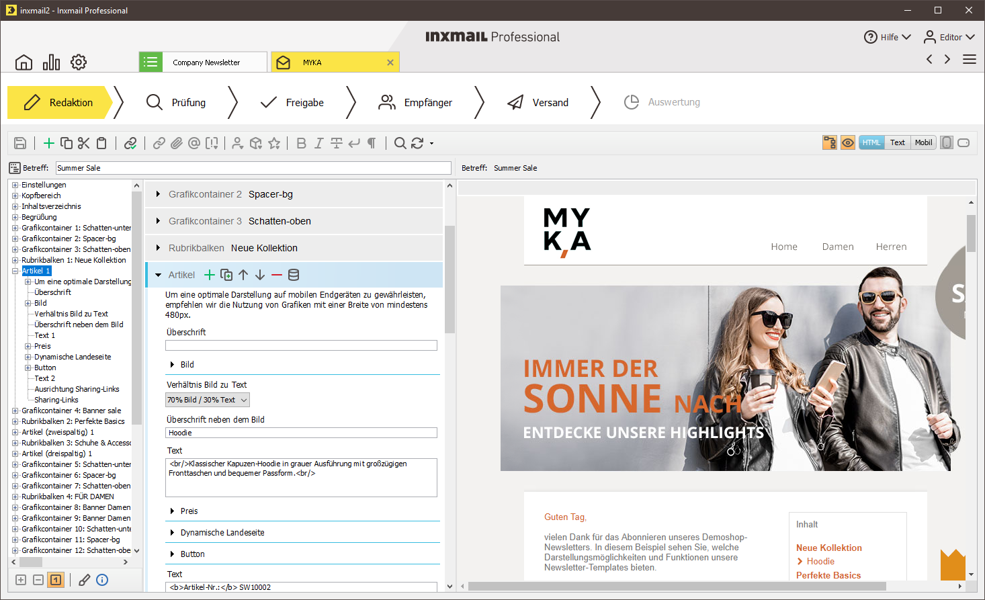The height and width of the screenshot is (600, 985).
Task: Switch preview to Mobil mode
Action: (x=924, y=142)
